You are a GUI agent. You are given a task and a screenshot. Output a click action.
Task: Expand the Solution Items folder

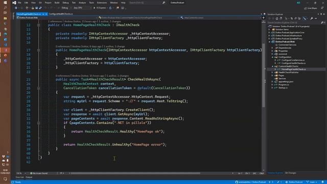tap(269, 30)
